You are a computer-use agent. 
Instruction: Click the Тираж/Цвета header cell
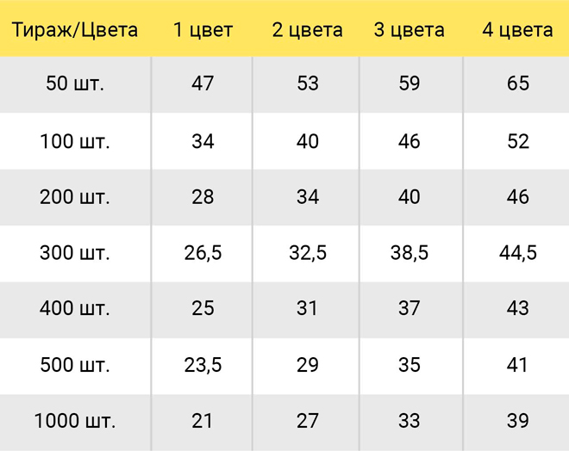[75, 30]
